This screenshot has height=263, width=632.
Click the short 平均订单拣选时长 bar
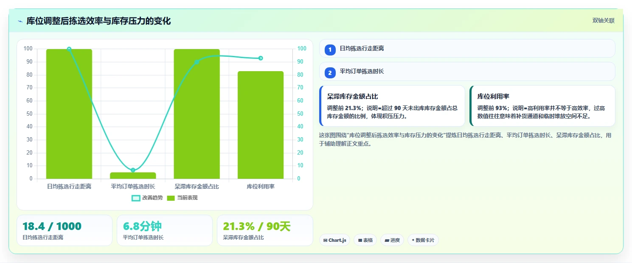(133, 175)
